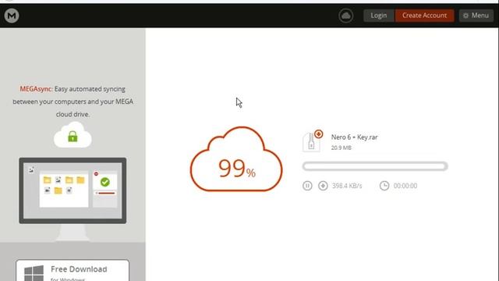
Task: Click the green padlock cloud icon
Action: 73,135
